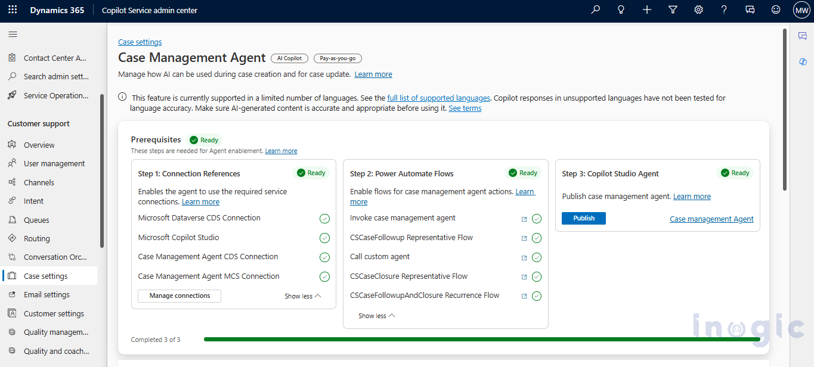
Task: Open the See terms link
Action: click(465, 108)
